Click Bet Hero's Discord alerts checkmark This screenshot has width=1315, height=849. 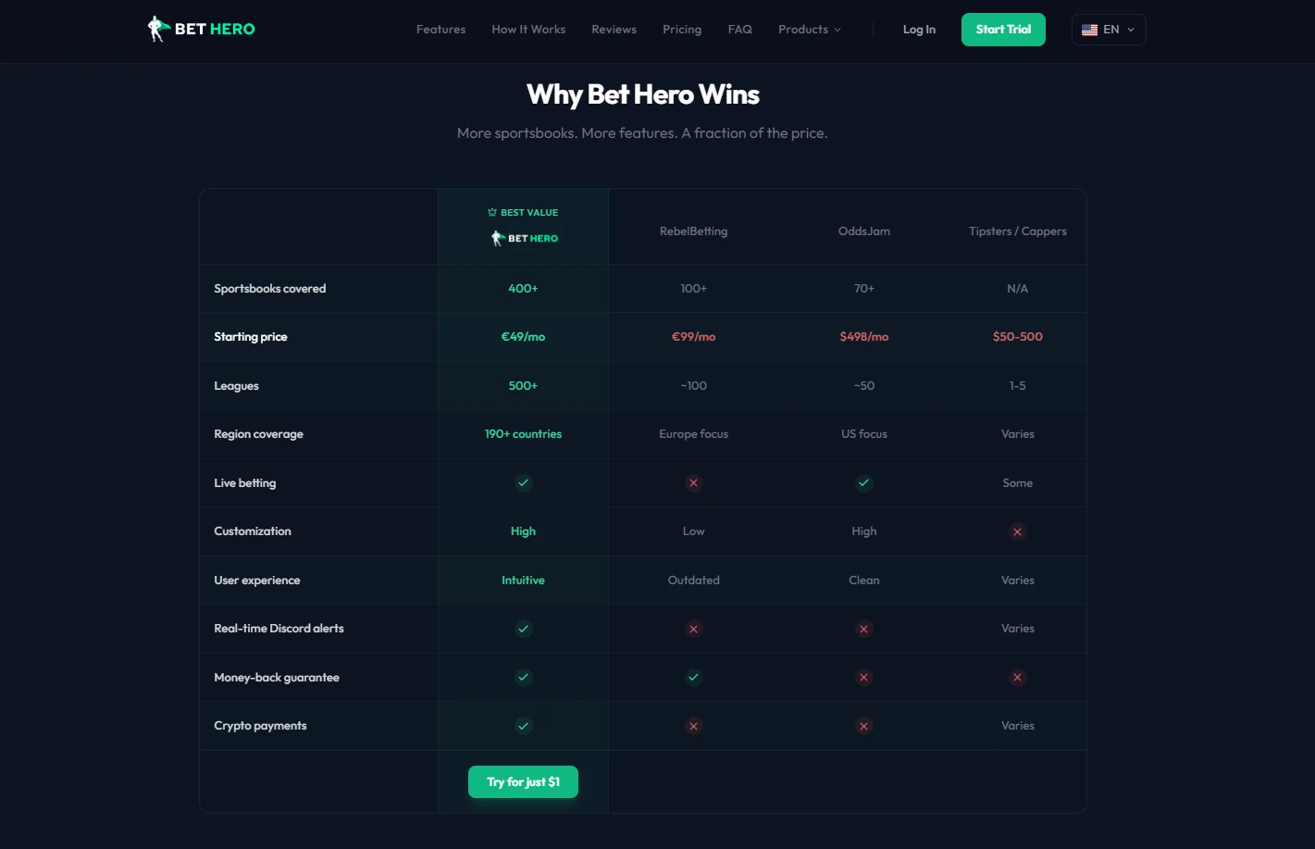point(523,629)
